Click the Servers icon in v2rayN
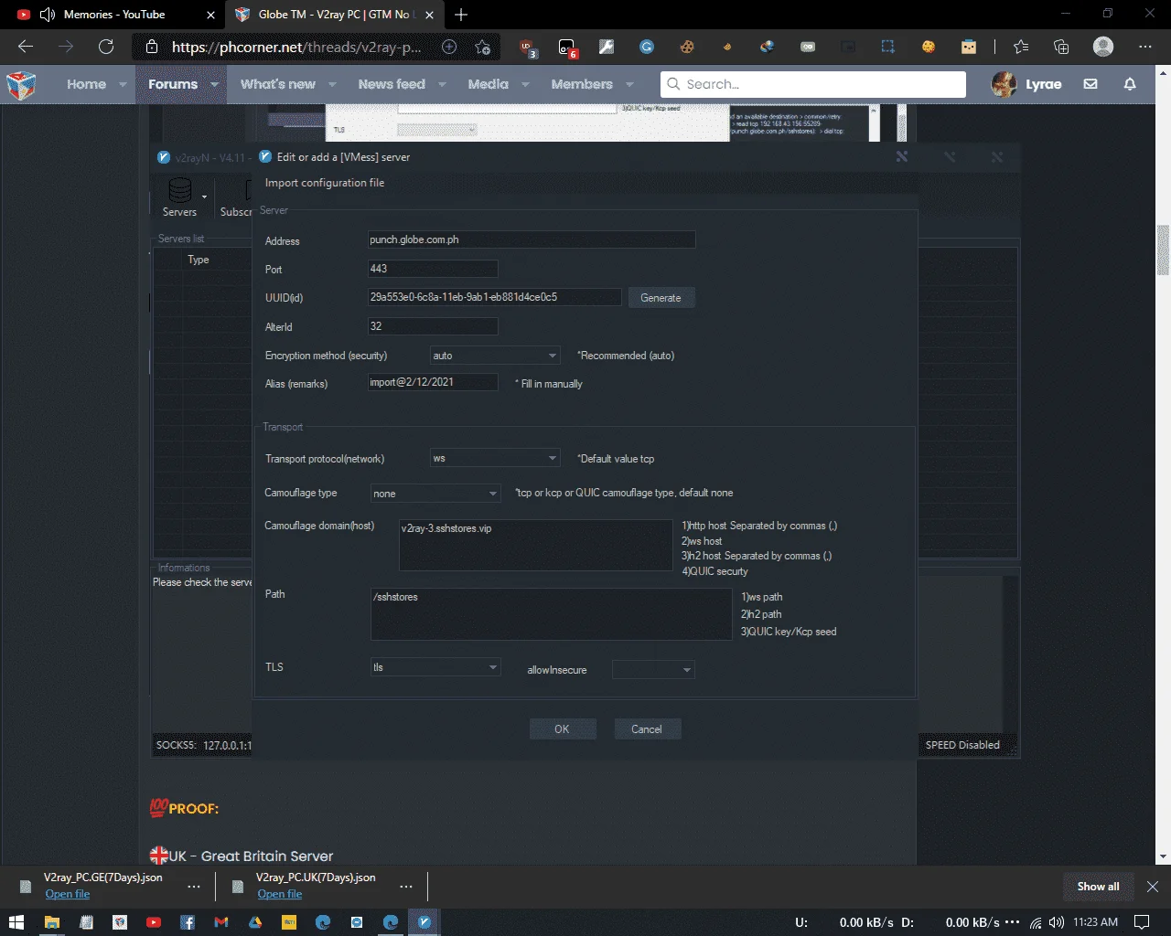1171x936 pixels. [179, 197]
